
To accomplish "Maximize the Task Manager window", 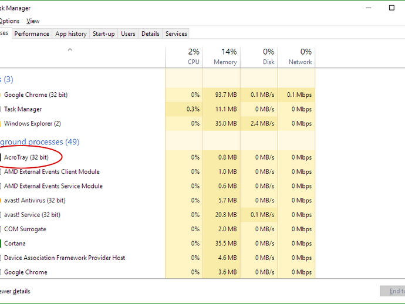I will pyautogui.click(x=392, y=8).
